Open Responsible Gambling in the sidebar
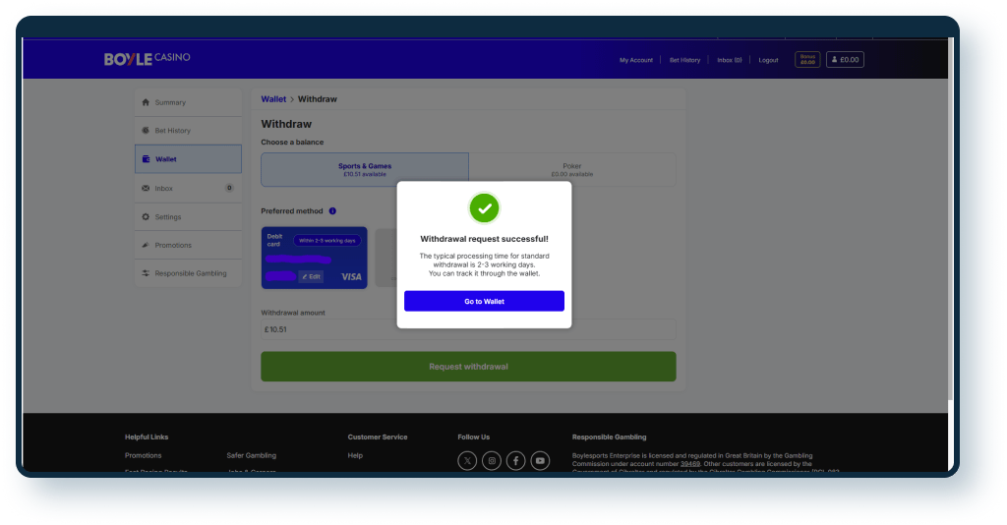1007x525 pixels. point(188,273)
